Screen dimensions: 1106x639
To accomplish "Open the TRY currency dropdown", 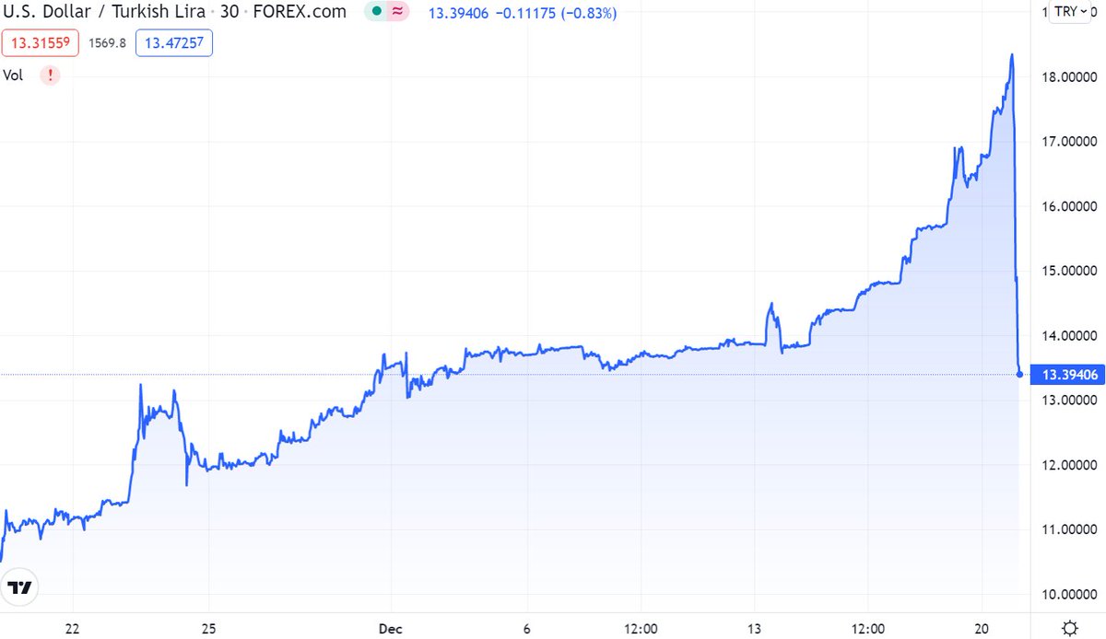I will tap(1070, 11).
